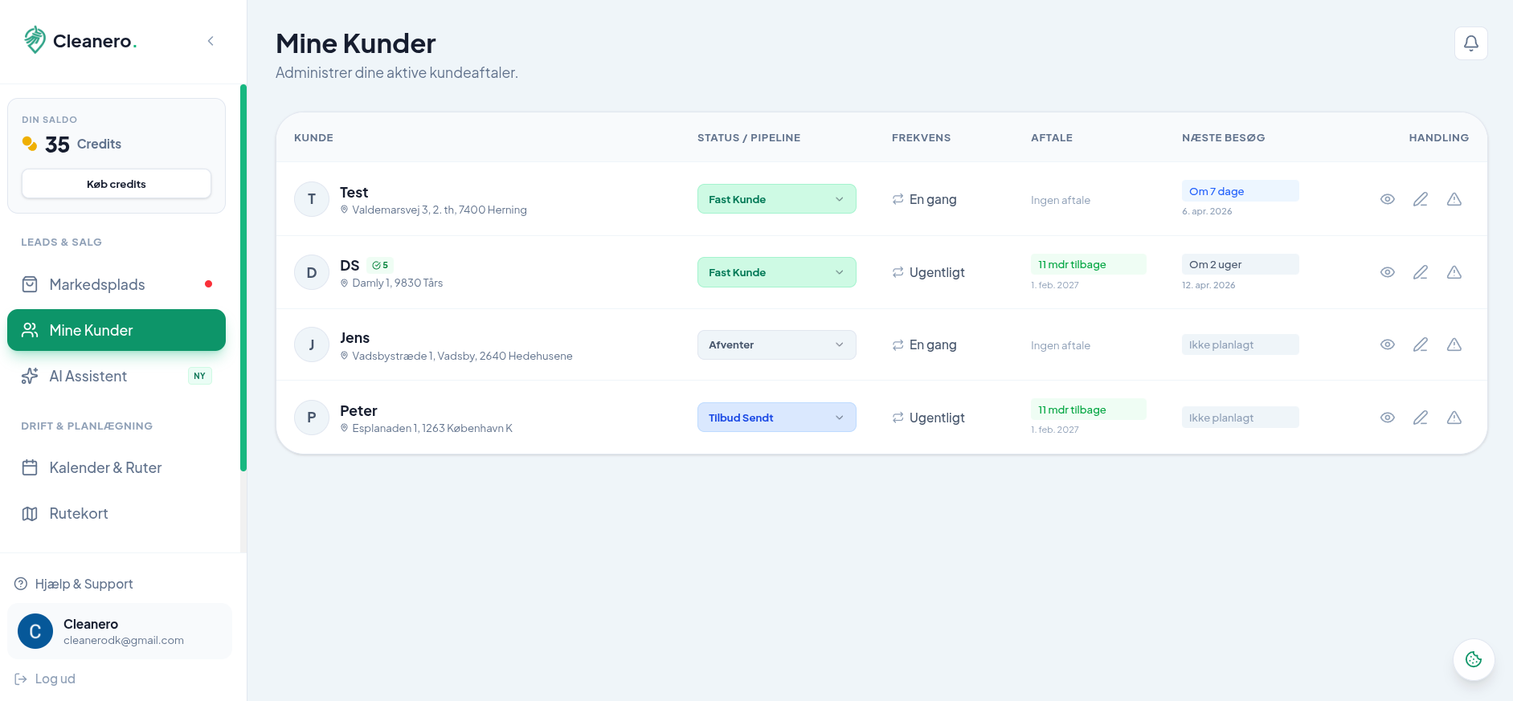This screenshot has width=1513, height=701.
Task: Click the T avatar for customer Test
Action: [x=312, y=199]
